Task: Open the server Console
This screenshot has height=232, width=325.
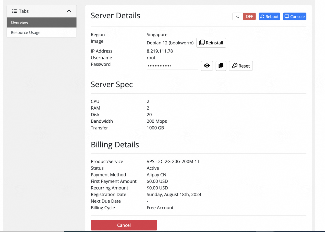Action: tap(294, 17)
